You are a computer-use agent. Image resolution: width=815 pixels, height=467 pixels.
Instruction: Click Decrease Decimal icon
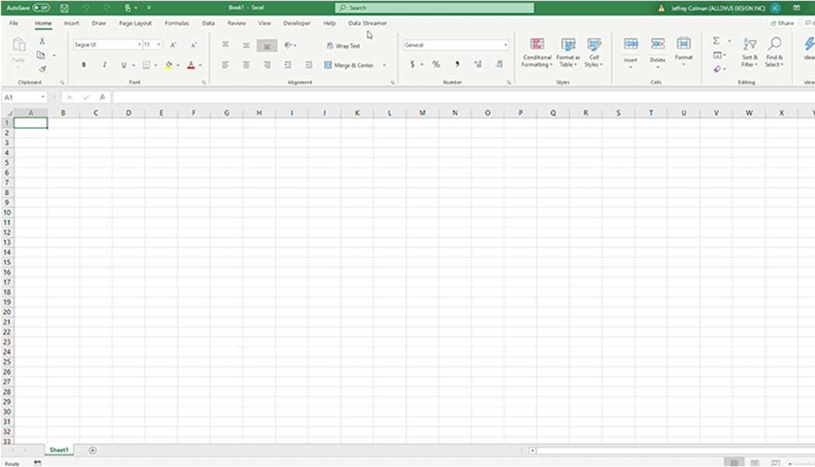click(x=499, y=64)
